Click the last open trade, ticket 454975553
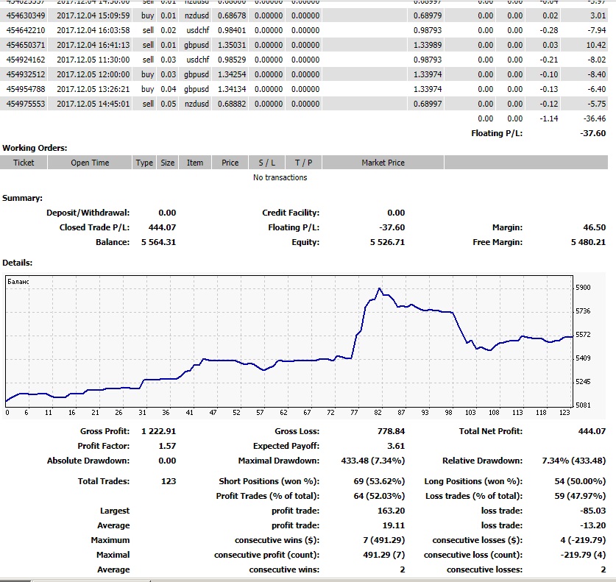Image resolution: width=616 pixels, height=582 pixels. 25,104
